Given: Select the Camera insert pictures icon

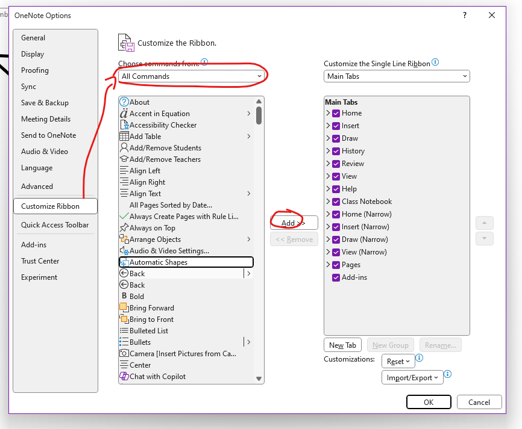Looking at the screenshot, I should (x=124, y=353).
